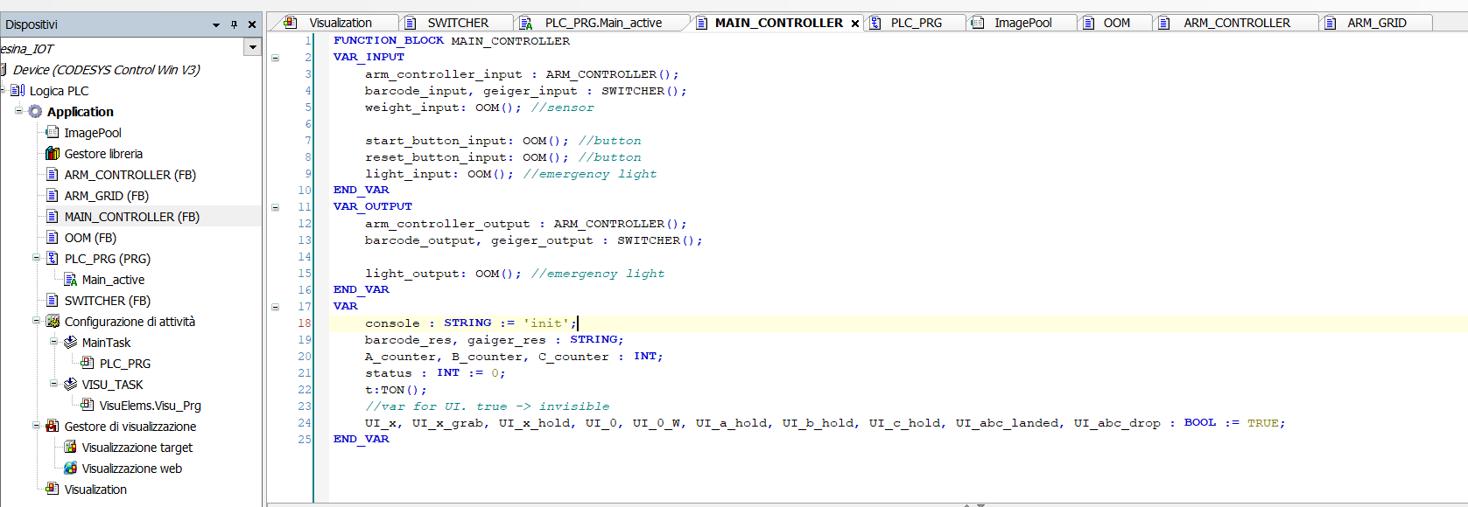Click line number 13 in the gutter
The width and height of the screenshot is (1468, 507).
(x=305, y=240)
